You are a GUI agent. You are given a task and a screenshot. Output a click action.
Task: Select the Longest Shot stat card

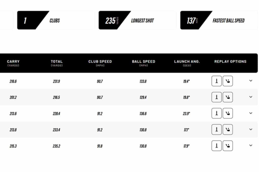(137, 20)
